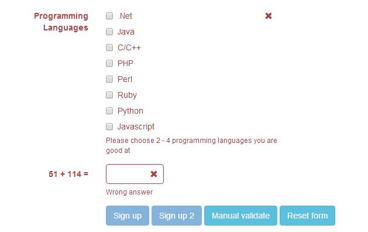
Task: Click the Sign up 2 button
Action: [177, 216]
